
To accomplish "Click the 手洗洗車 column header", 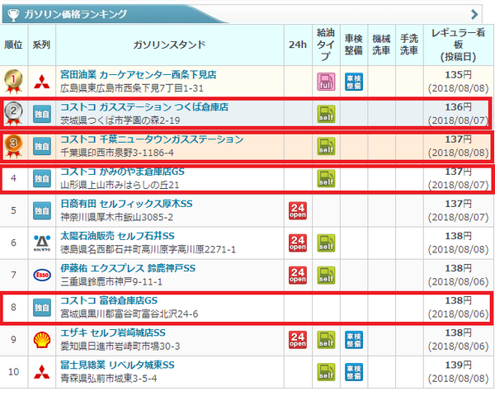I will click(x=409, y=45).
